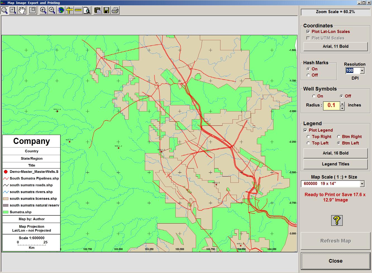Enable the Plot UTM Scales checkbox
The height and width of the screenshot is (273, 372).
coord(309,38)
